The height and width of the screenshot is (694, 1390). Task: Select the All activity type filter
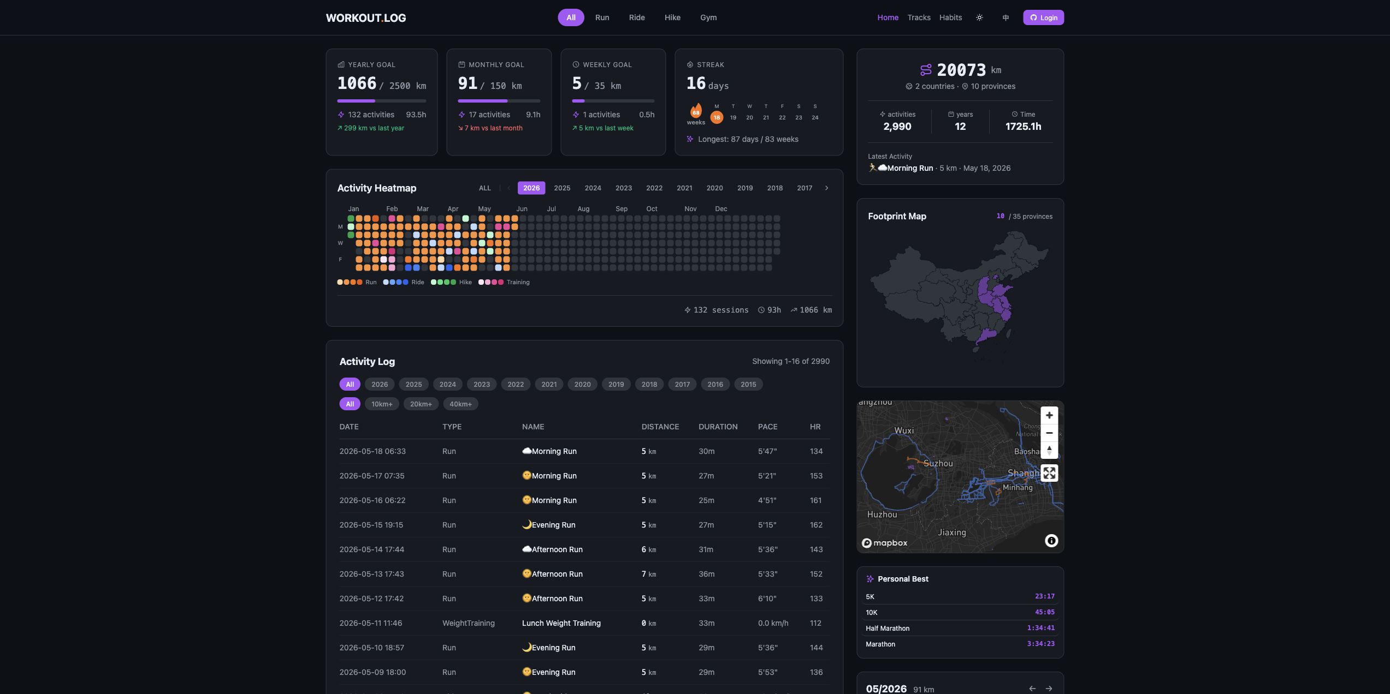coord(571,17)
